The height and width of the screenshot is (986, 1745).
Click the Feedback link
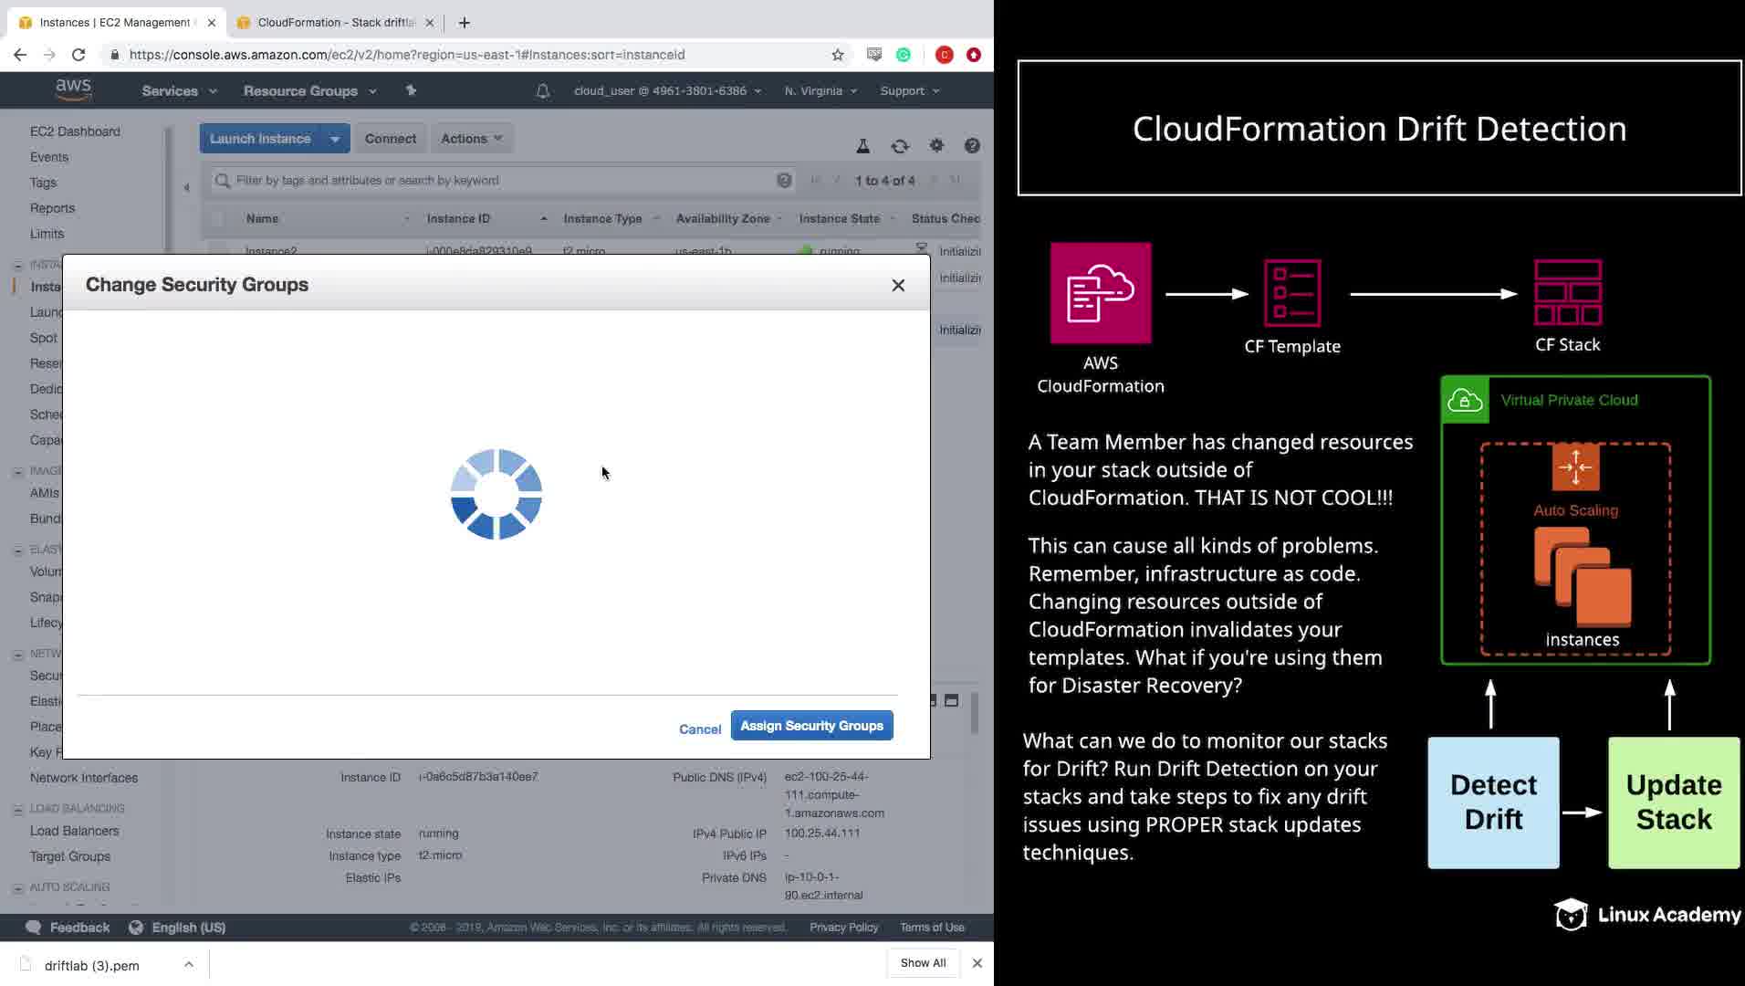pyautogui.click(x=79, y=928)
